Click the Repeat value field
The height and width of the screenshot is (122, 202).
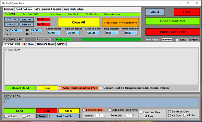100,116
